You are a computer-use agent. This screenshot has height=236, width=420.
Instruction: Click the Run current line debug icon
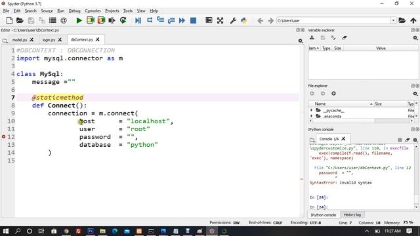coord(150,20)
